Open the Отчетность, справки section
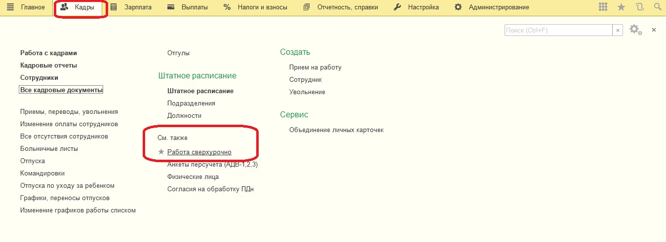The height and width of the screenshot is (242, 666). [341, 7]
